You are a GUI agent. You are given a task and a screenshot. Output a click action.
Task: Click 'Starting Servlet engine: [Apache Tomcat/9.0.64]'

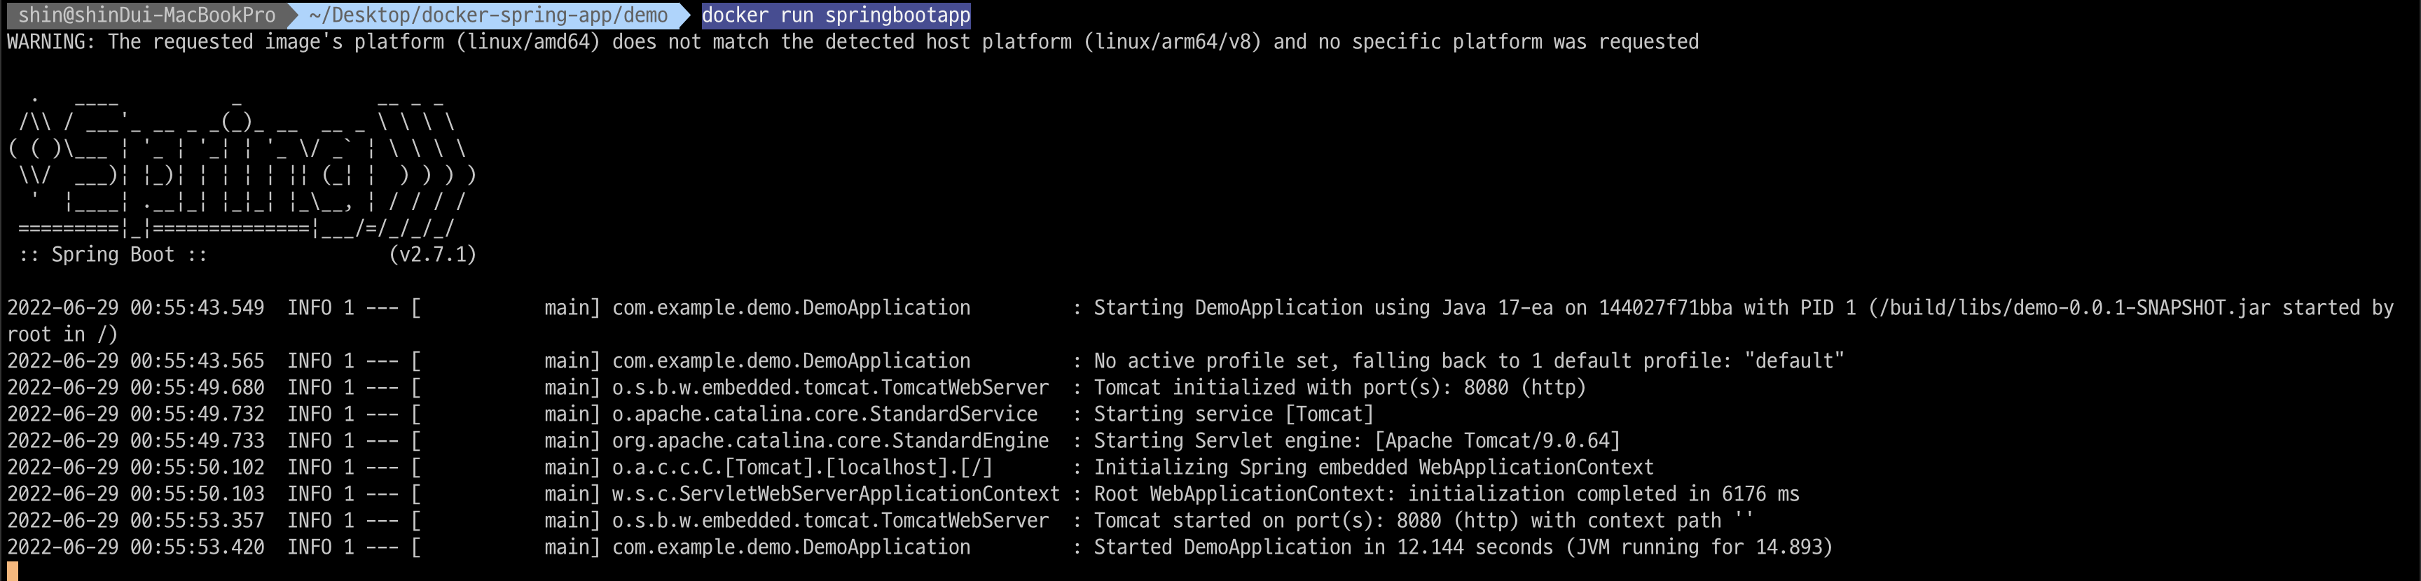[1356, 441]
